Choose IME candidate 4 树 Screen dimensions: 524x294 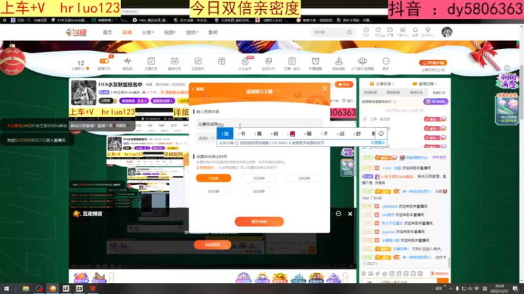(274, 134)
